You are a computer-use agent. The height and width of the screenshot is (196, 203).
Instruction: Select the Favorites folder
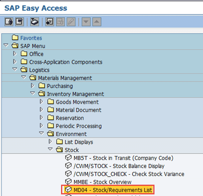(31, 38)
